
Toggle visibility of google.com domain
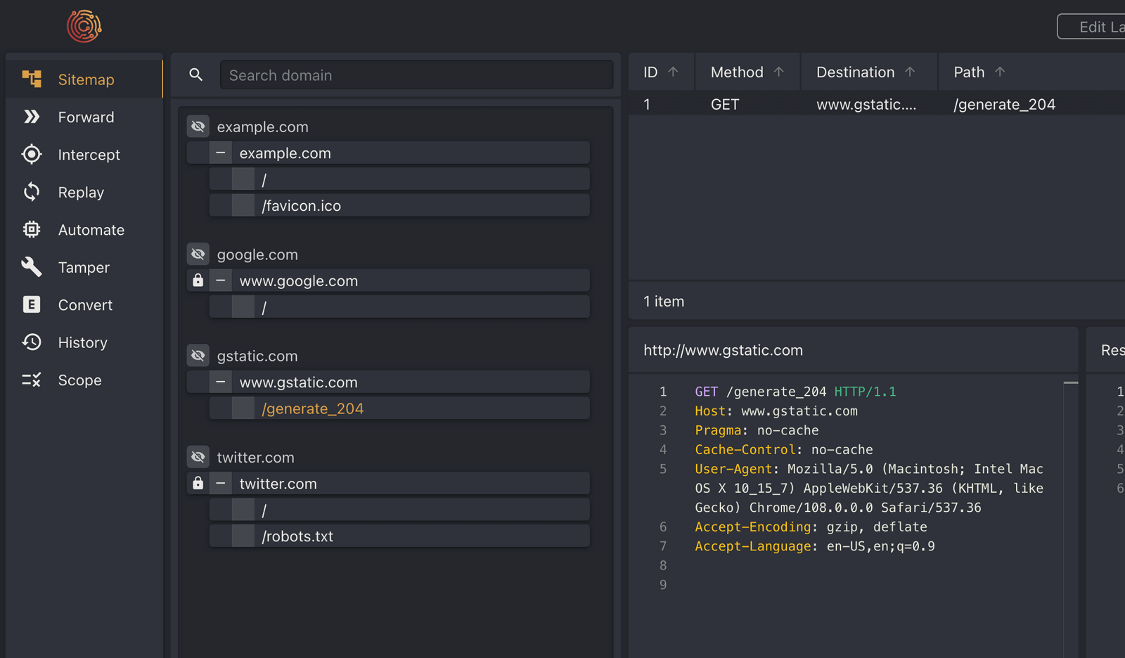pyautogui.click(x=198, y=254)
